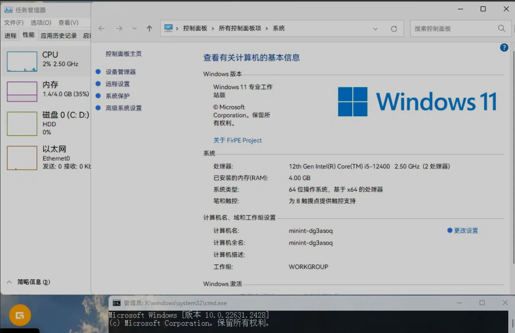Switch to the 进程 tab
The image size is (515, 333).
coord(10,36)
